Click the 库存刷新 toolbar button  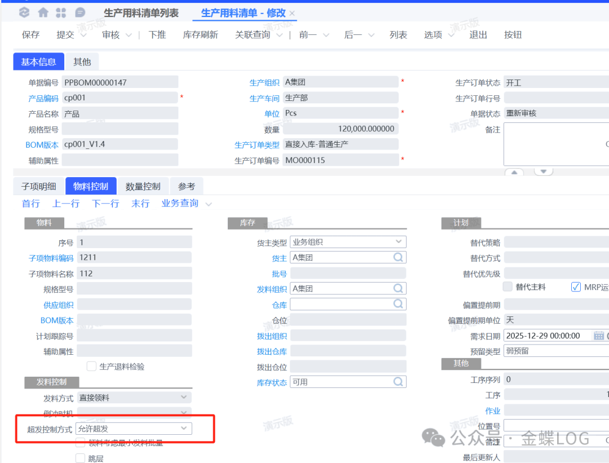pos(200,35)
